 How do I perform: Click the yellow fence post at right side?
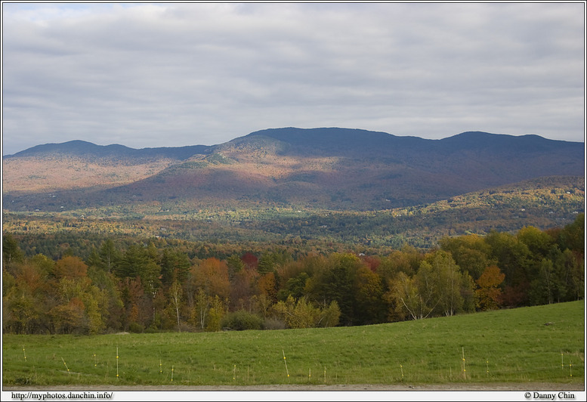click(463, 362)
